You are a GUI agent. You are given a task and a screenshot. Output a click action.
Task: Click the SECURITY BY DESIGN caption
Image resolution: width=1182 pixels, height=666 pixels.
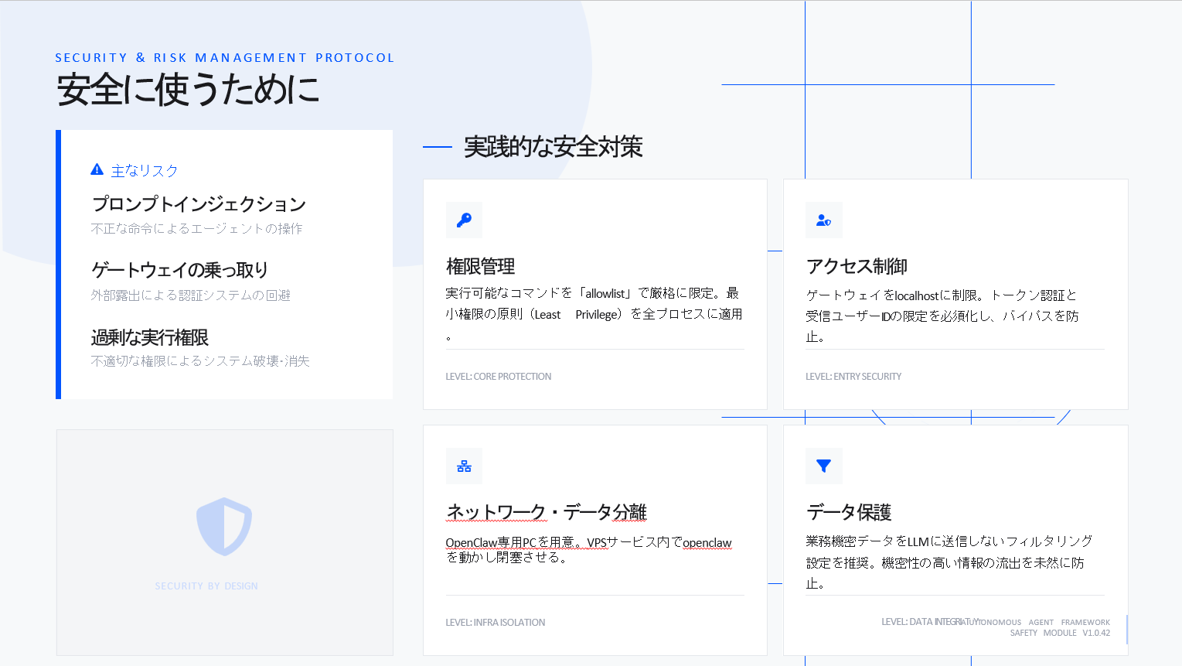click(206, 586)
